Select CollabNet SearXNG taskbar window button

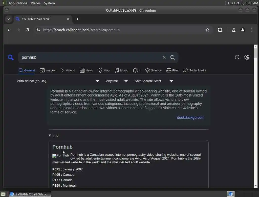[30, 194]
